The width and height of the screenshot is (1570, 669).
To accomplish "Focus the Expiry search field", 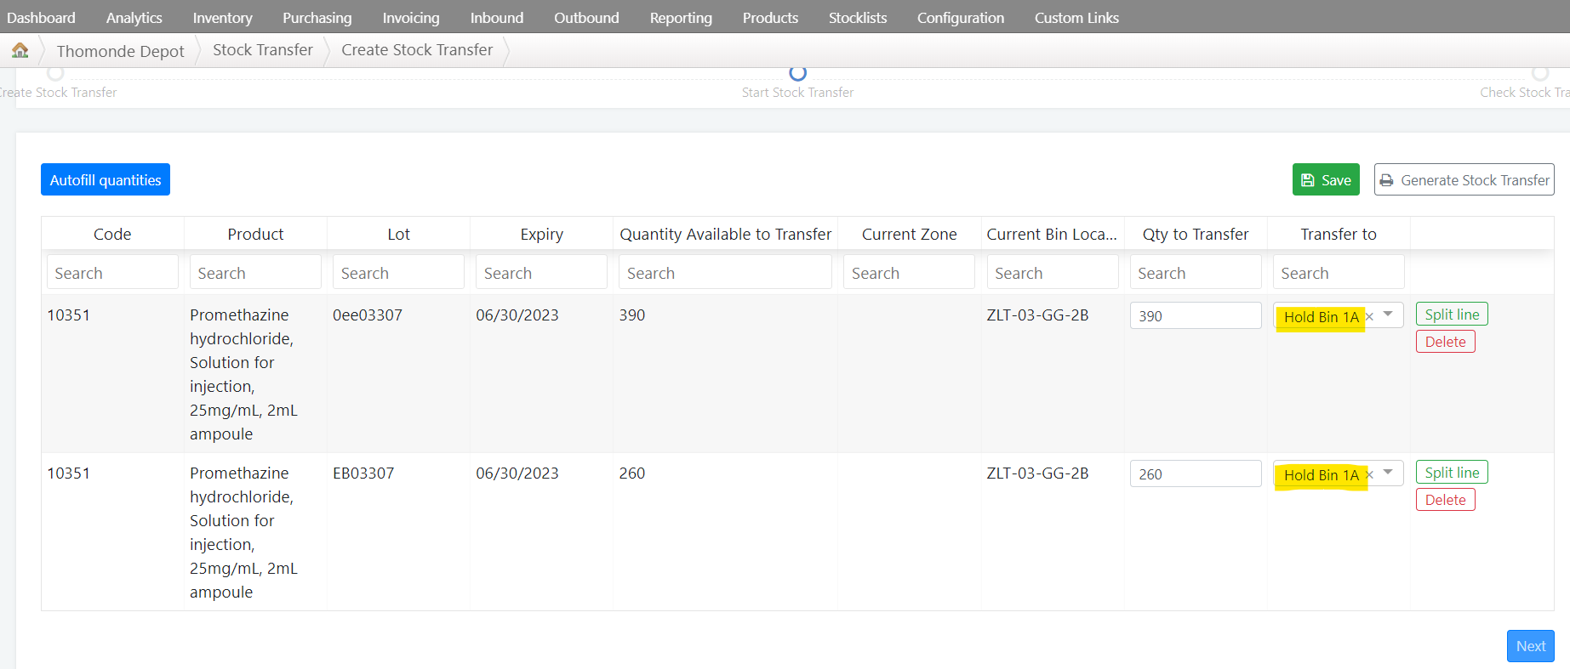I will 541,273.
